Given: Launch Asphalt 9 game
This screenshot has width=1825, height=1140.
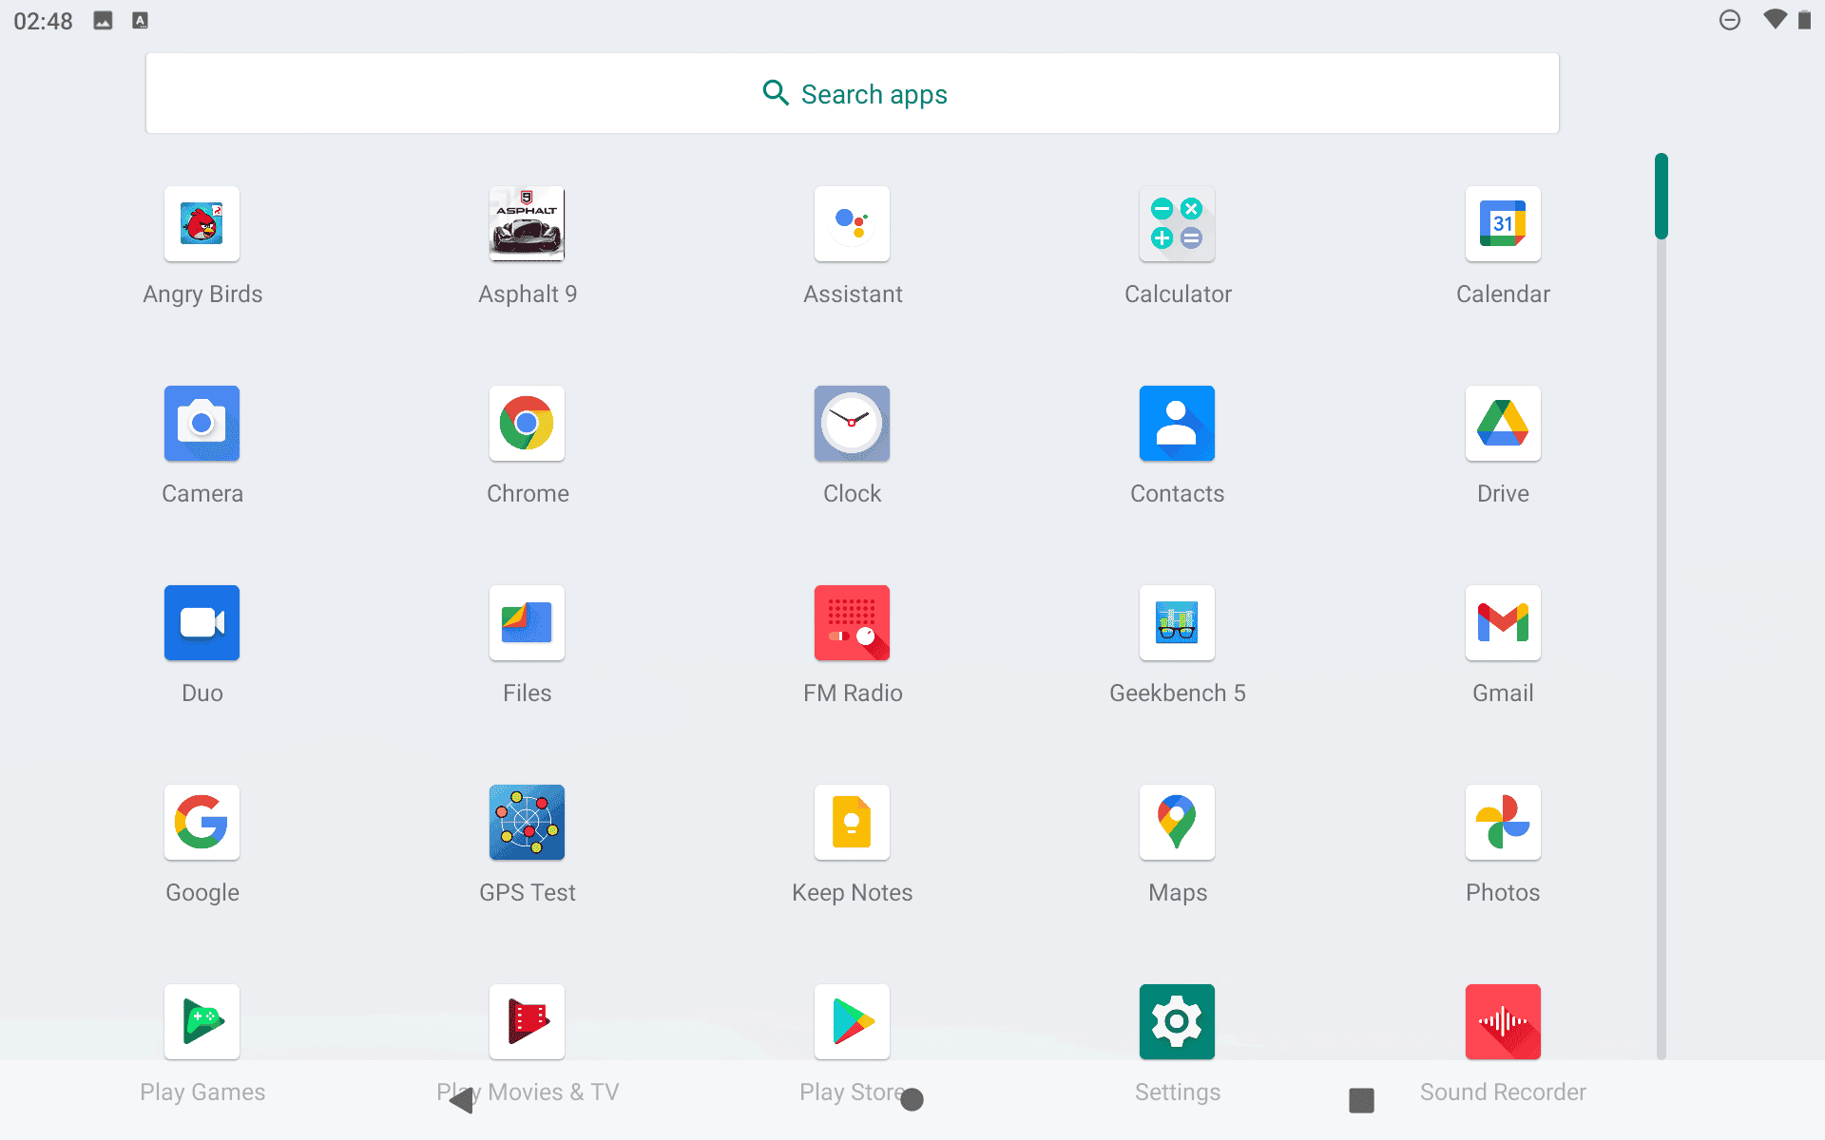Looking at the screenshot, I should 527,224.
